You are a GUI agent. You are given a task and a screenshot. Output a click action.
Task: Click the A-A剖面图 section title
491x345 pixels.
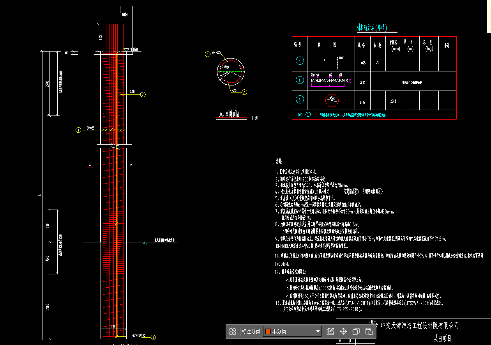230,114
